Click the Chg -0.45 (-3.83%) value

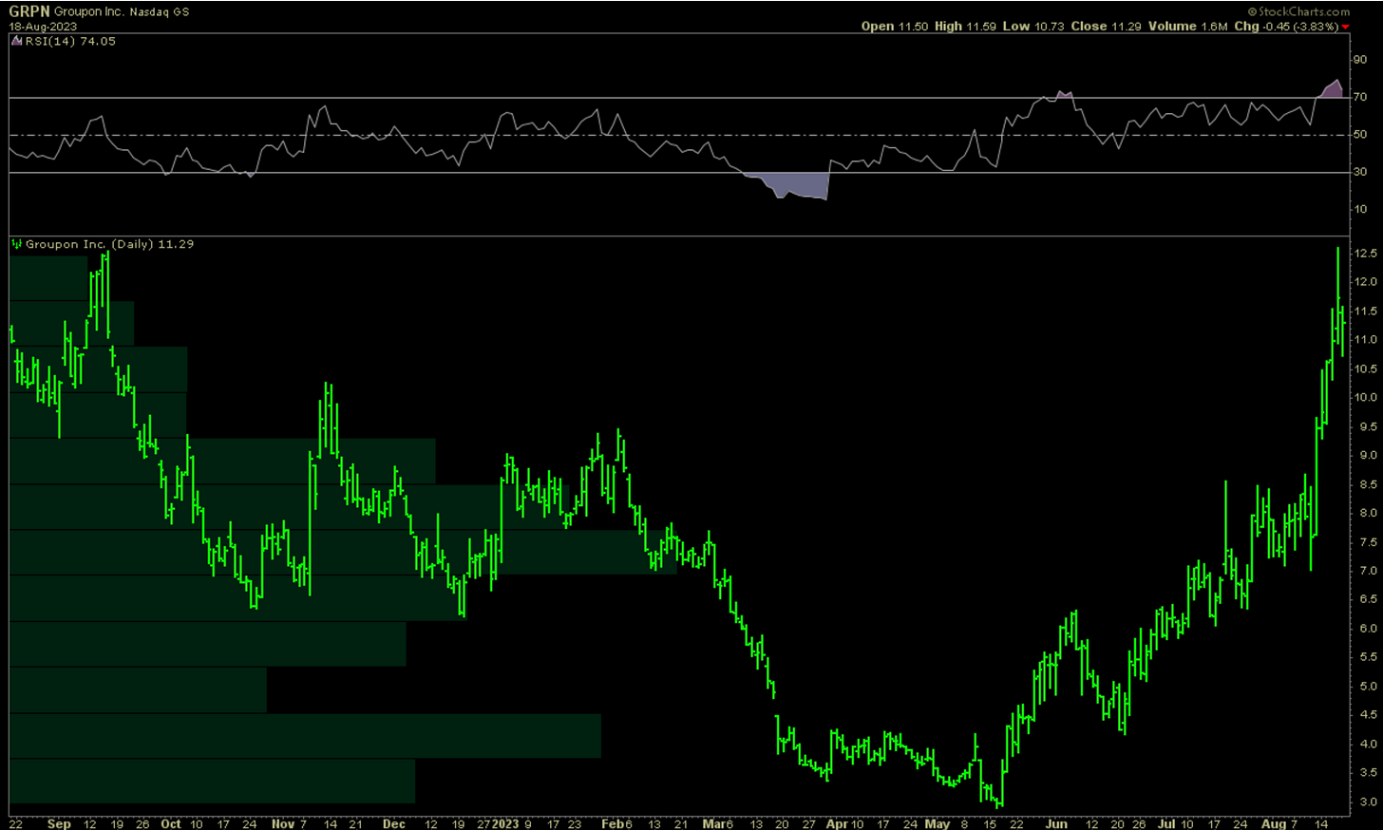point(1286,27)
